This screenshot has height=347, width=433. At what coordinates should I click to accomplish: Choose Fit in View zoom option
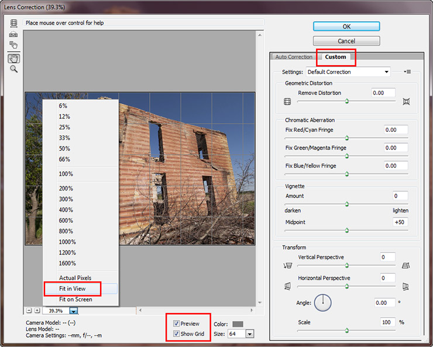[x=81, y=288]
